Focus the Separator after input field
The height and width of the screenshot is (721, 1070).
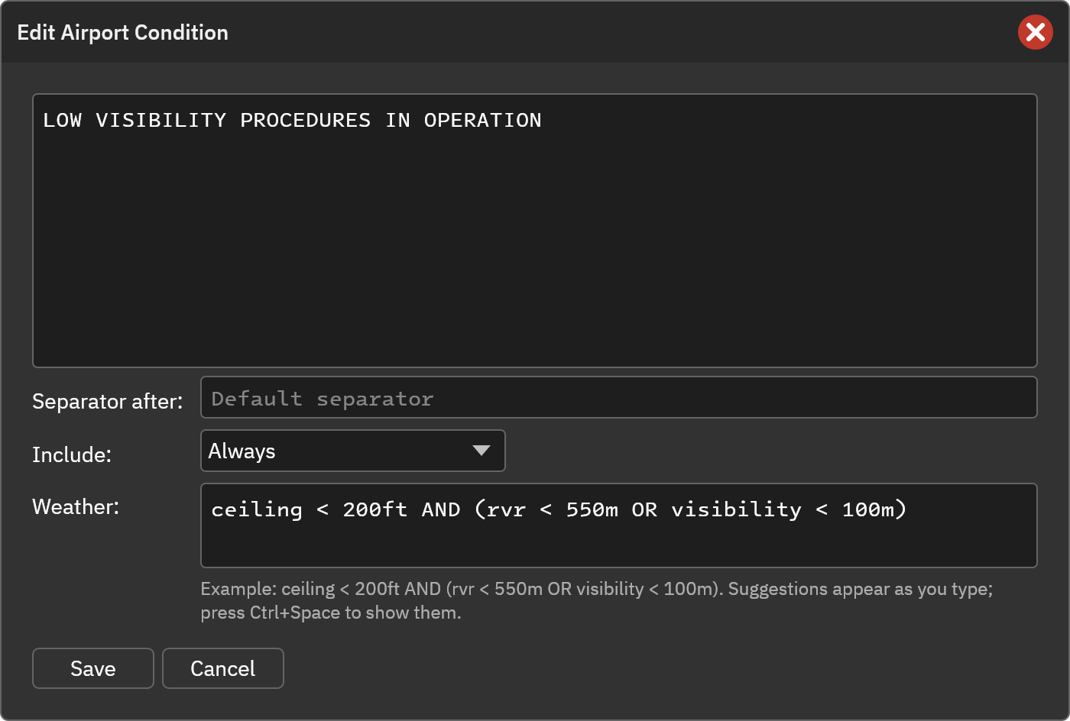coord(618,397)
